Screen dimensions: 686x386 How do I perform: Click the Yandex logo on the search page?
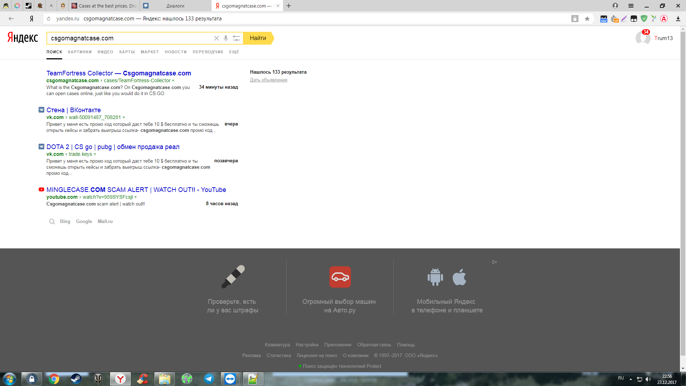coord(23,38)
